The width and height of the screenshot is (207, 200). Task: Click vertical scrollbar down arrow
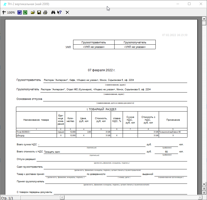[204, 184]
